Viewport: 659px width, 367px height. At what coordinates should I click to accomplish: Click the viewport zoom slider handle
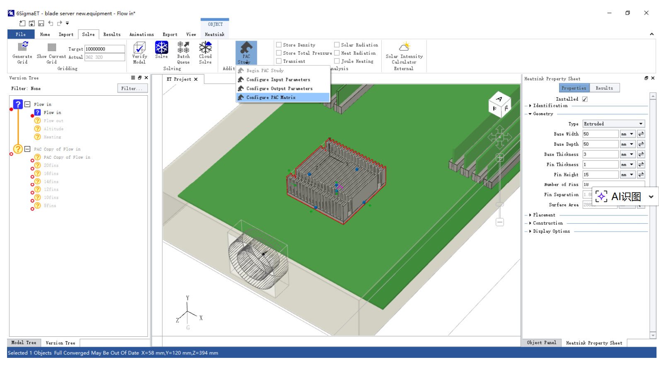pyautogui.click(x=500, y=204)
